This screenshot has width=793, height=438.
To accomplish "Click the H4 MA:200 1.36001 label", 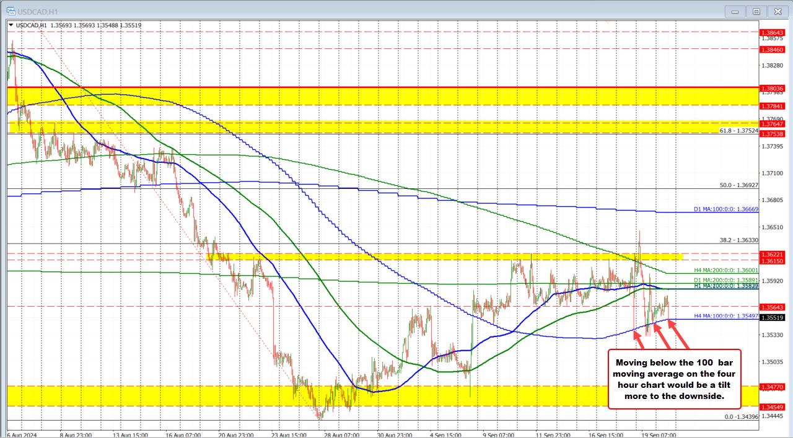I will (x=725, y=270).
